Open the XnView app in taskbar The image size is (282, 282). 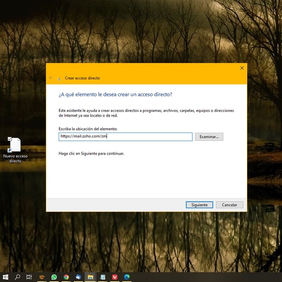[x=42, y=277]
